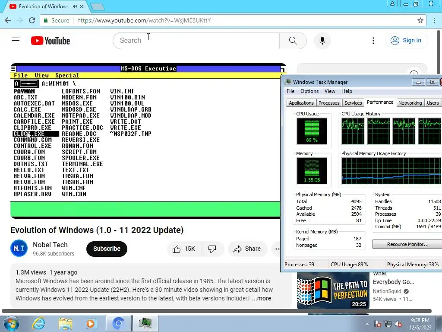Screen dimensions: 442x332
Task: Launch Internet Explorer from the taskbar
Action: coord(38,323)
